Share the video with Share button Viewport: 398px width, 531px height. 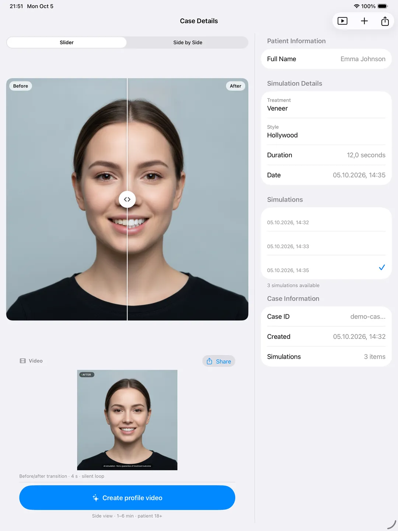[219, 361]
